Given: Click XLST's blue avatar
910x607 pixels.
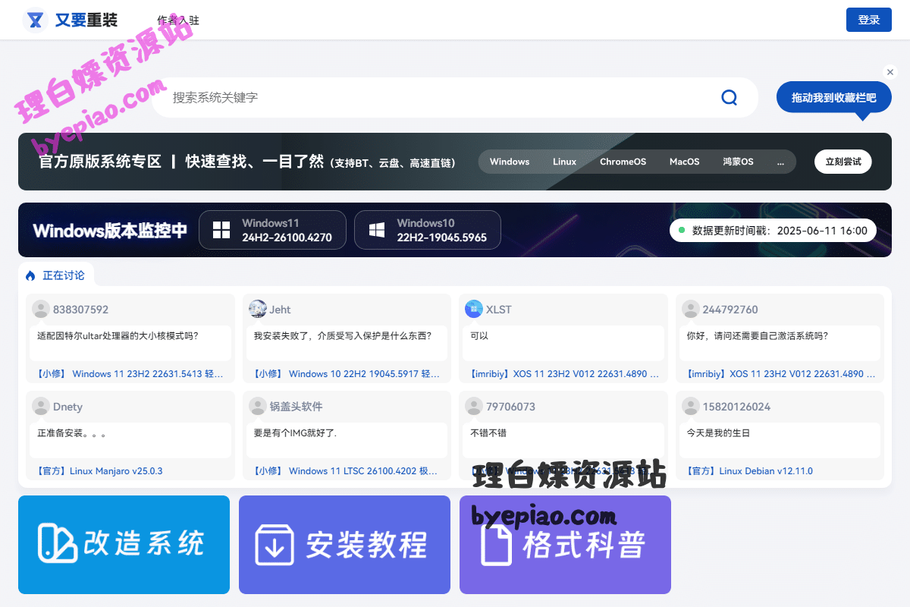Looking at the screenshot, I should [x=474, y=309].
